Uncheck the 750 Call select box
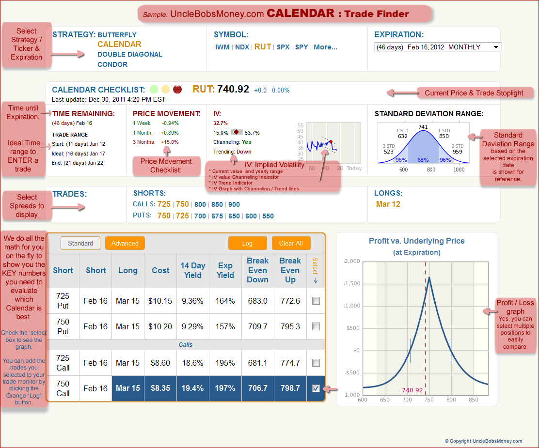The height and width of the screenshot is (448, 539). (x=316, y=388)
